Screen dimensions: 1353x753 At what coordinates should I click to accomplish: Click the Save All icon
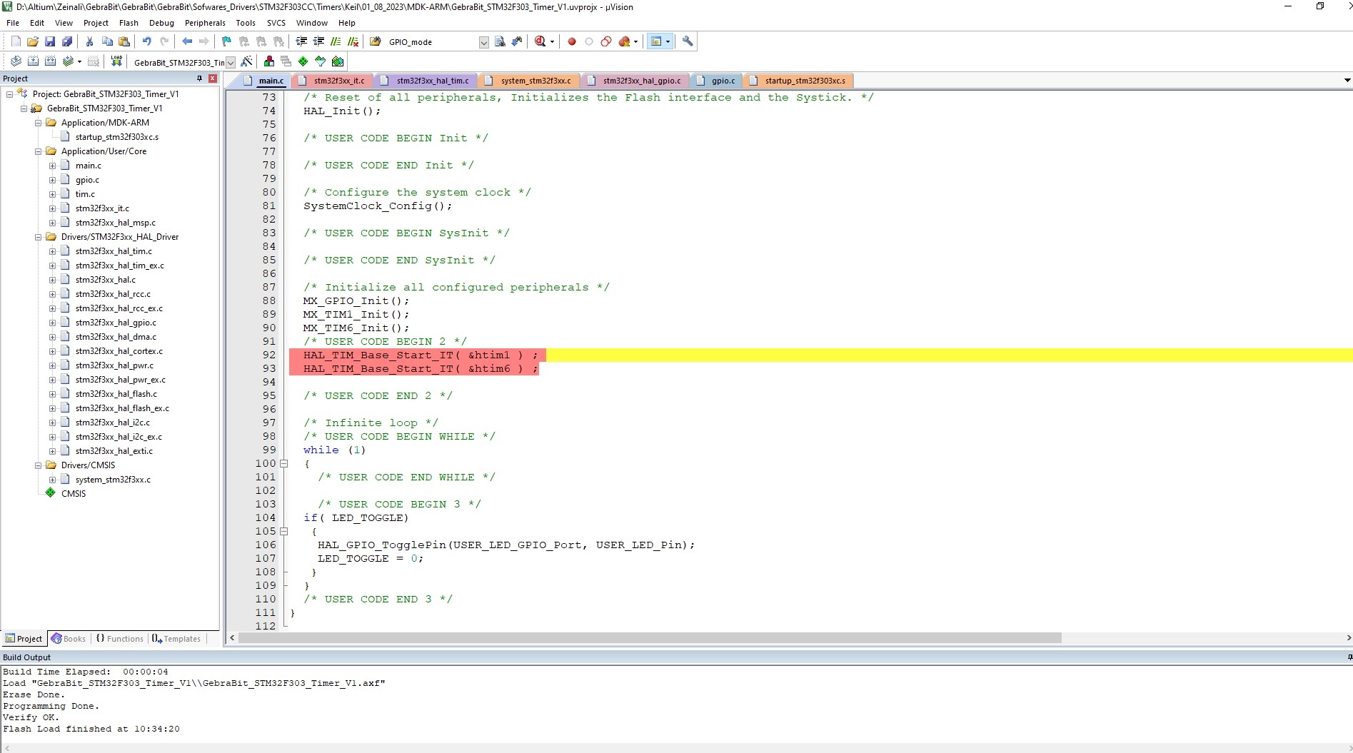click(x=67, y=41)
